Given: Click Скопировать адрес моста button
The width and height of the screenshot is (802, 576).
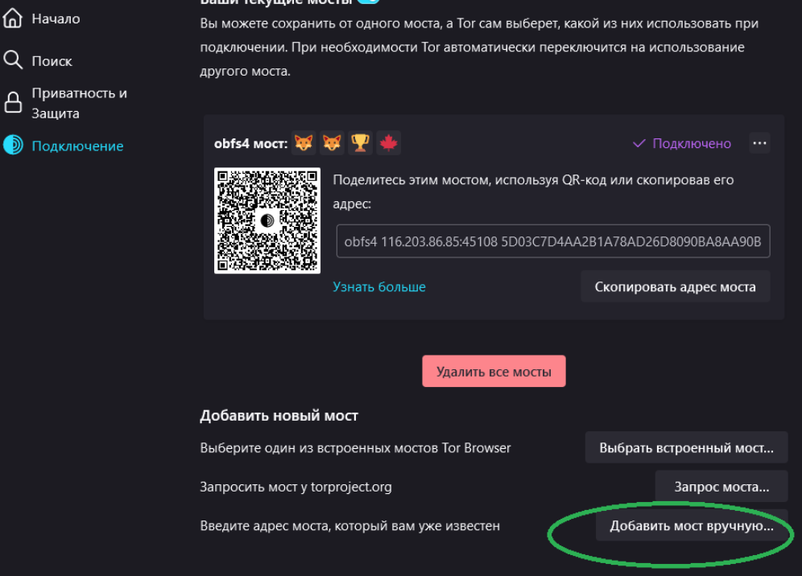Looking at the screenshot, I should click(675, 286).
